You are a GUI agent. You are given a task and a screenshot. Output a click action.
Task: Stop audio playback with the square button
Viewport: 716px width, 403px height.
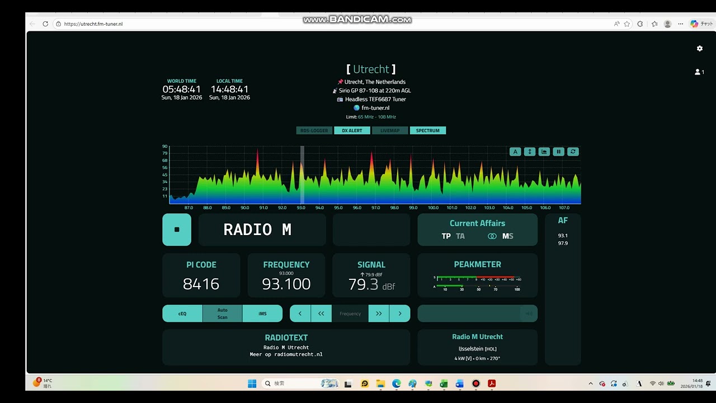[177, 229]
